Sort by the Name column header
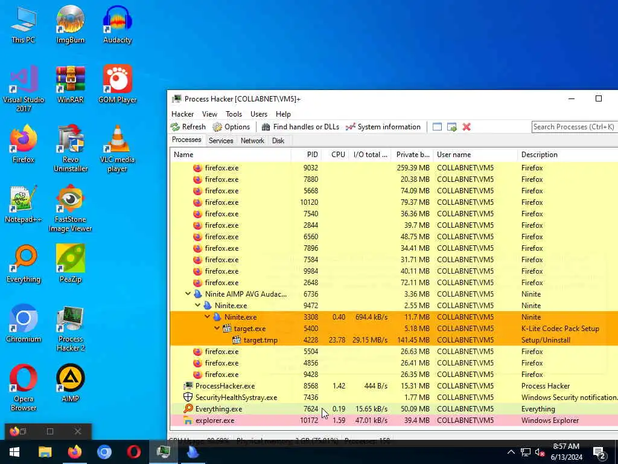Screen dimensions: 618x464 point(231,155)
